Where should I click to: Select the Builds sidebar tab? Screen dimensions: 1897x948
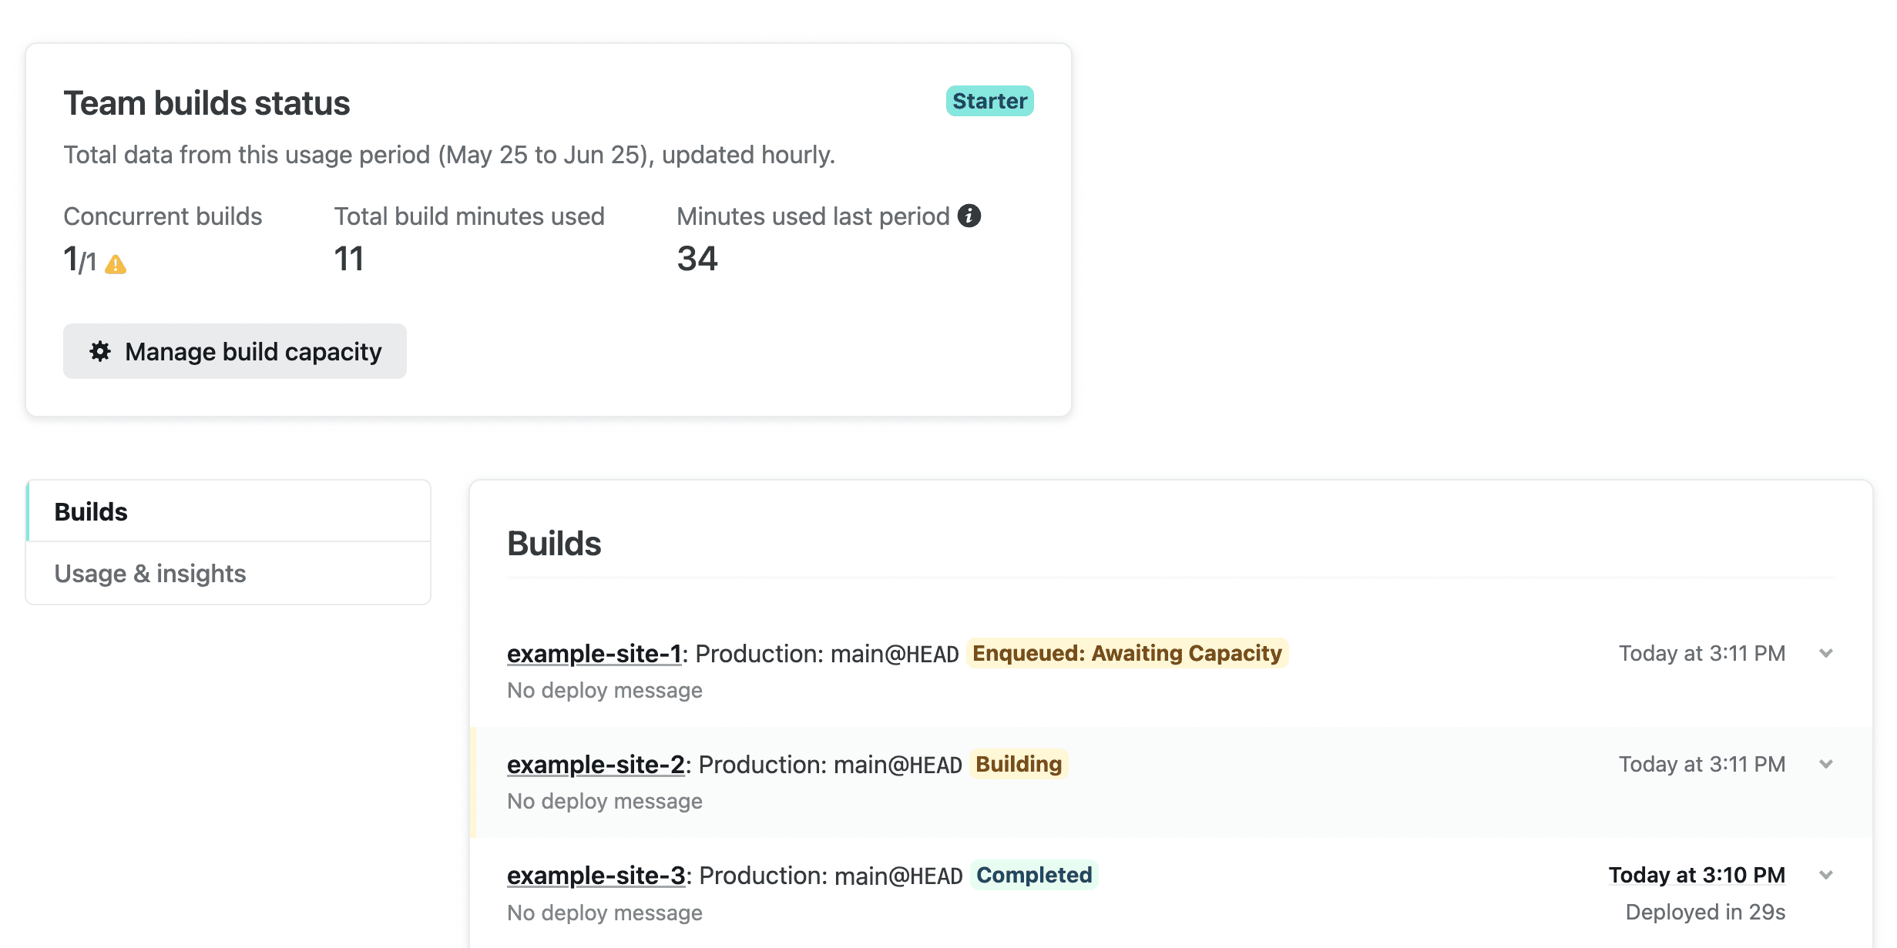[91, 512]
